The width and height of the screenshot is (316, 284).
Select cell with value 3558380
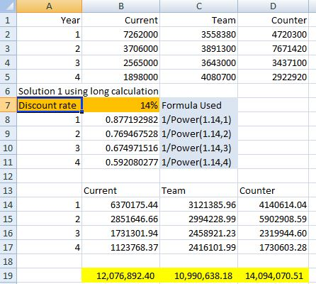click(199, 34)
